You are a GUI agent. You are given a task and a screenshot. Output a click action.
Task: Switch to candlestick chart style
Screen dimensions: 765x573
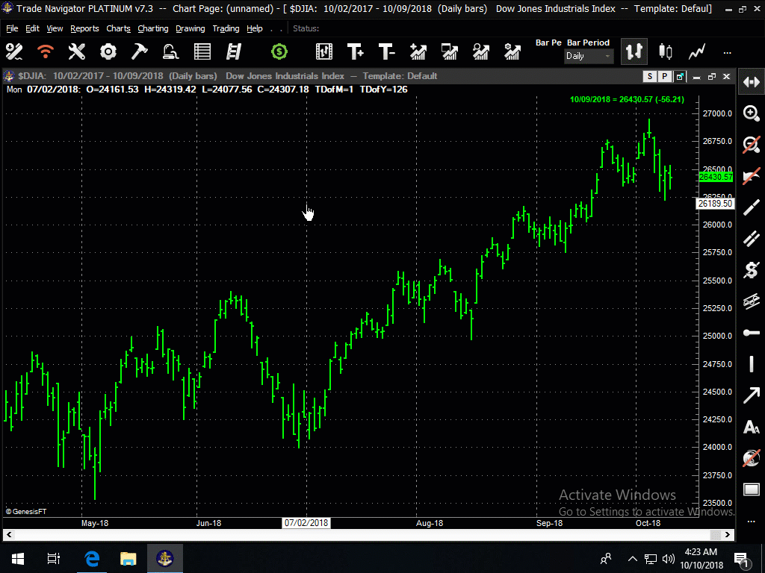coord(666,51)
